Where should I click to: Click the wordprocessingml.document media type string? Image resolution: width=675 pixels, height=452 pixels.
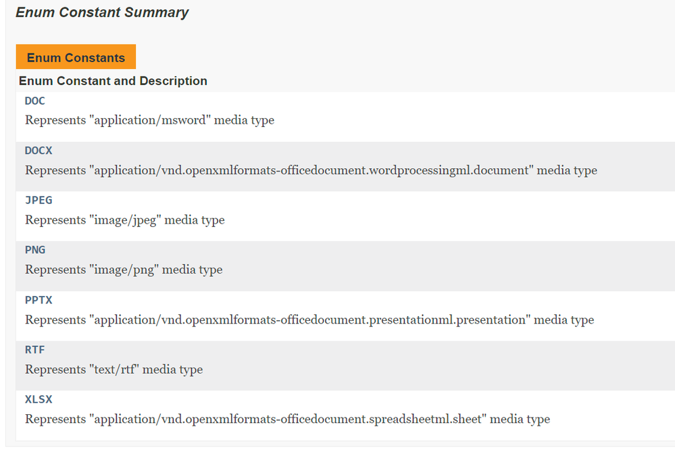click(311, 170)
